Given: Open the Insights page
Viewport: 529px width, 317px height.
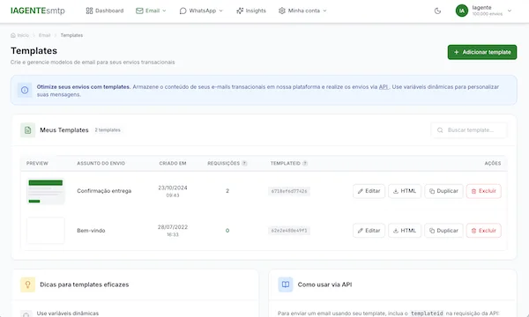Looking at the screenshot, I should click(251, 11).
